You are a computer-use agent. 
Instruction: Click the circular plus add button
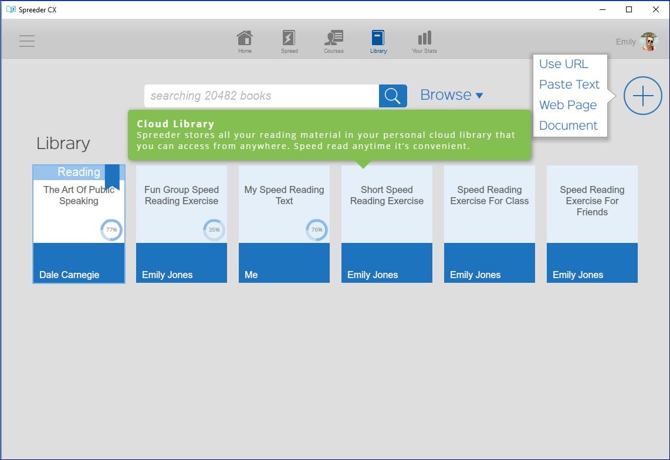642,96
